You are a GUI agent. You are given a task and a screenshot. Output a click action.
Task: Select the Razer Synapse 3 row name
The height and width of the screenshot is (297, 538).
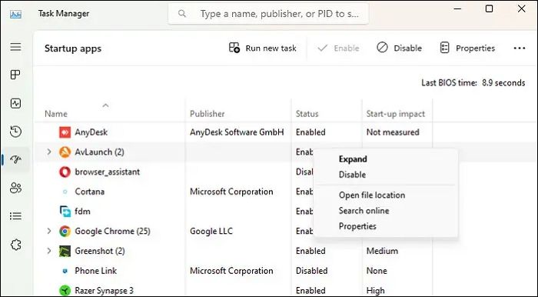[x=105, y=291]
